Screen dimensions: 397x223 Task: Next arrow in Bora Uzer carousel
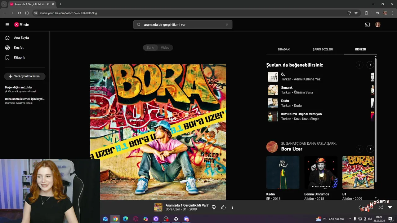click(370, 149)
